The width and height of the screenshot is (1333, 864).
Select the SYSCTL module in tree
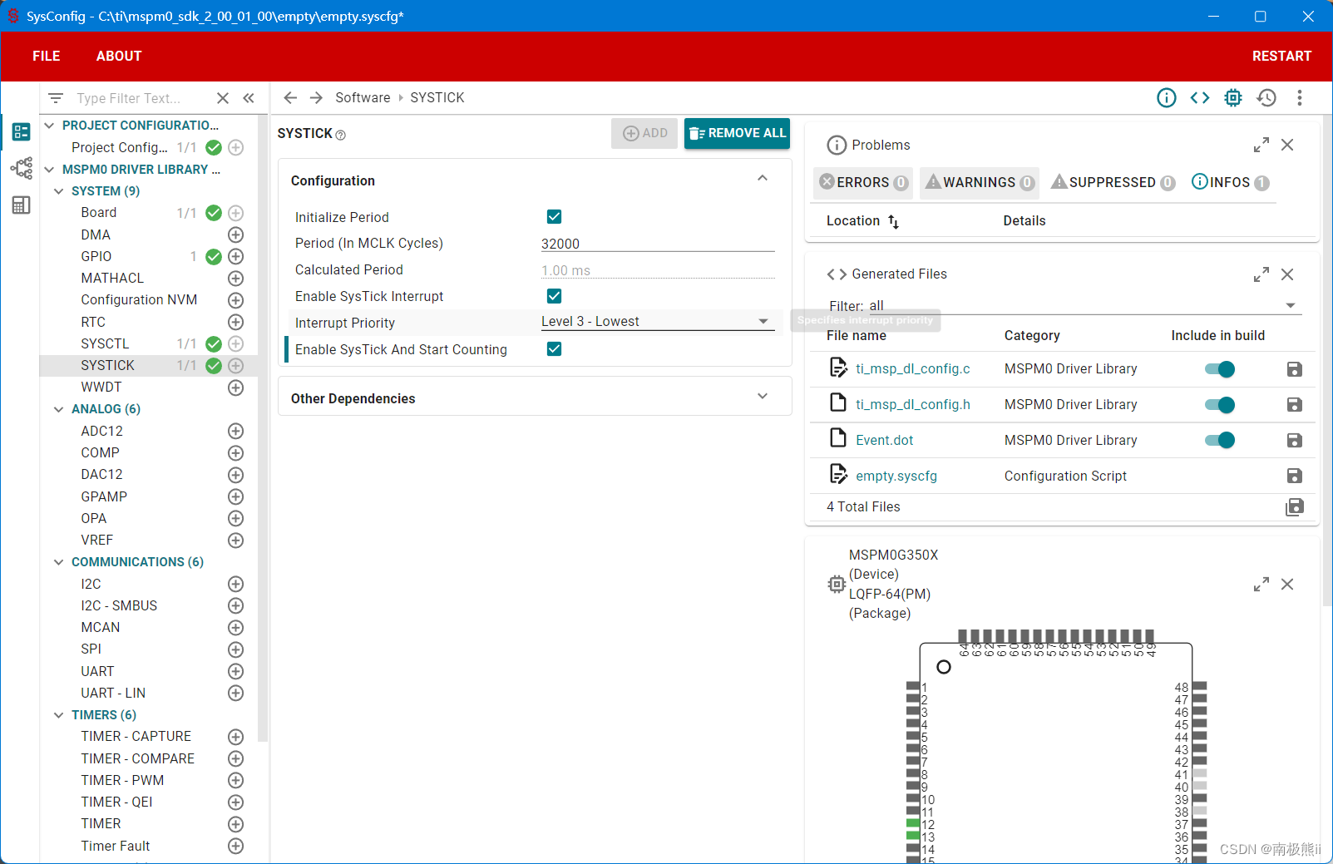coord(105,344)
